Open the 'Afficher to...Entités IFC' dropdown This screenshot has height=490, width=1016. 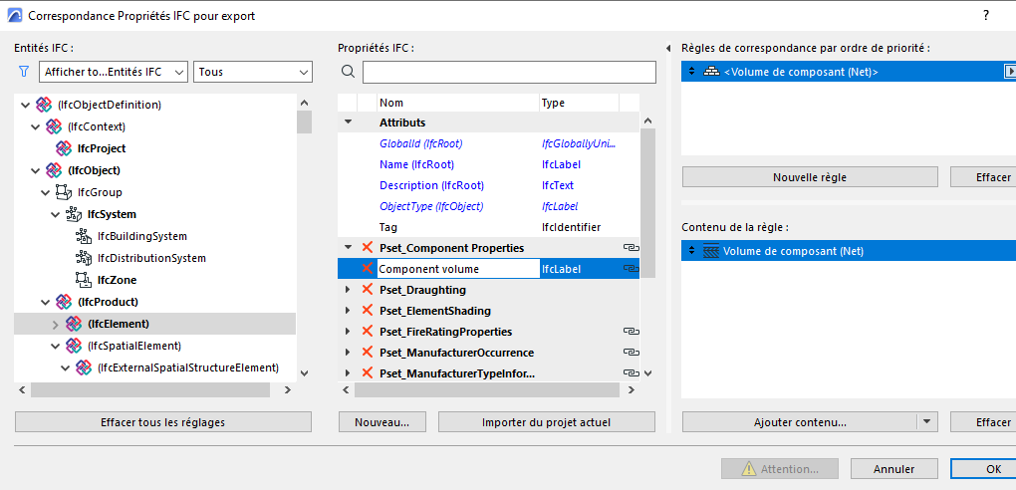pos(113,72)
